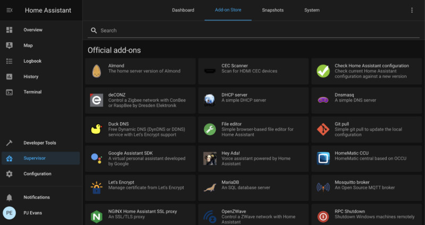Click the Logbook list icon
Screen dimensions: 425x225
[9, 61]
